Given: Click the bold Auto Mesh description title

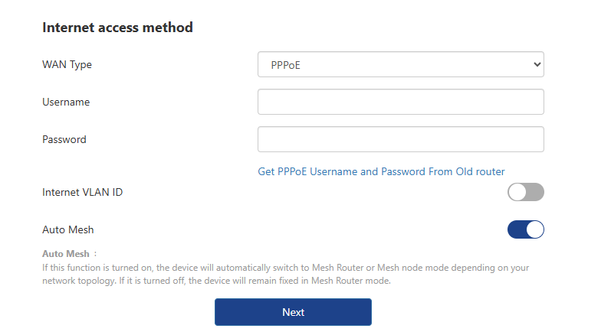Looking at the screenshot, I should (66, 253).
